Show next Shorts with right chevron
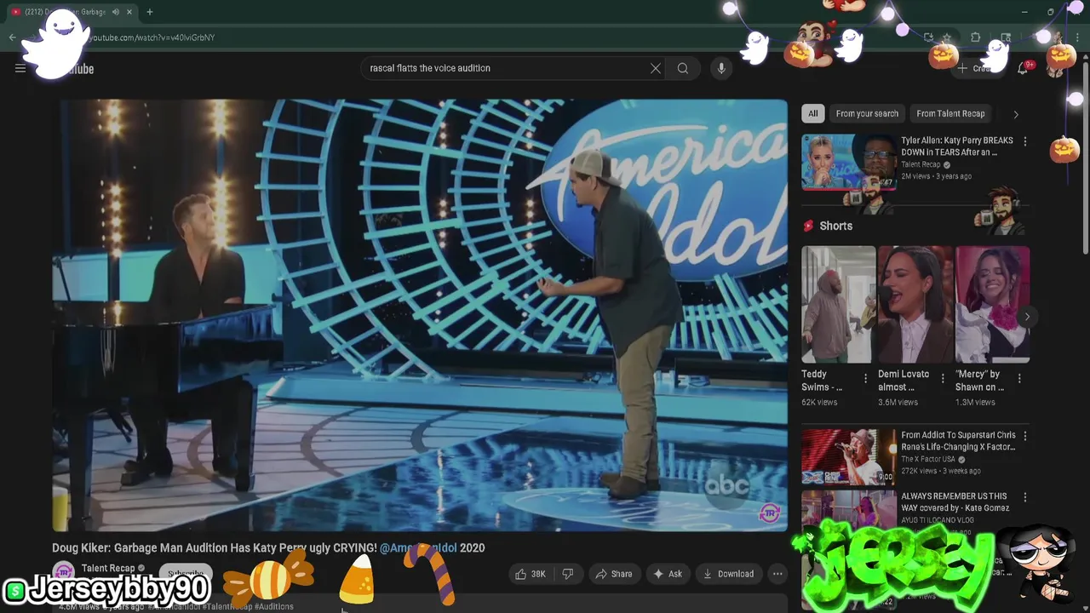 tap(1027, 317)
